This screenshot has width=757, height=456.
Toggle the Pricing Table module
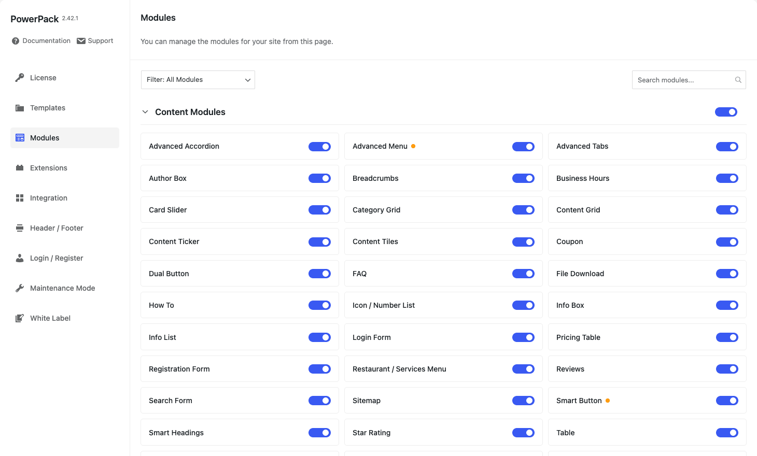[x=727, y=337]
